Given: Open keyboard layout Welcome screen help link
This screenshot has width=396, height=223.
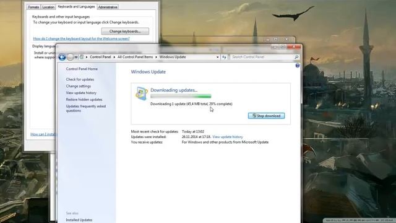Looking at the screenshot, I should click(81, 38).
